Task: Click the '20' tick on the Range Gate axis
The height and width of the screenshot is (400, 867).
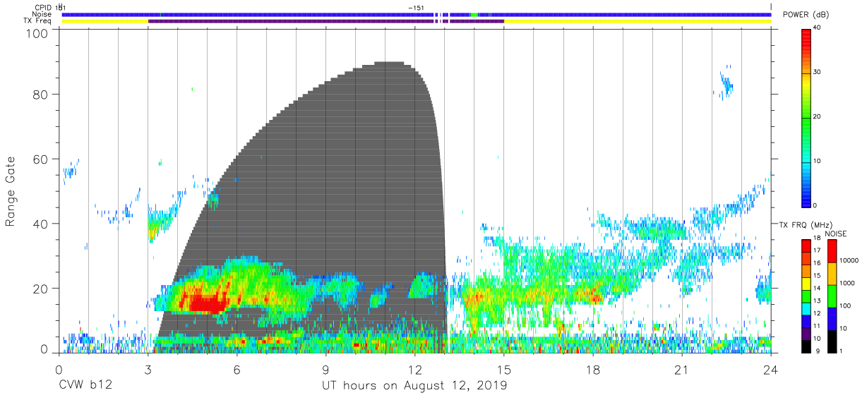Action: pyautogui.click(x=41, y=289)
